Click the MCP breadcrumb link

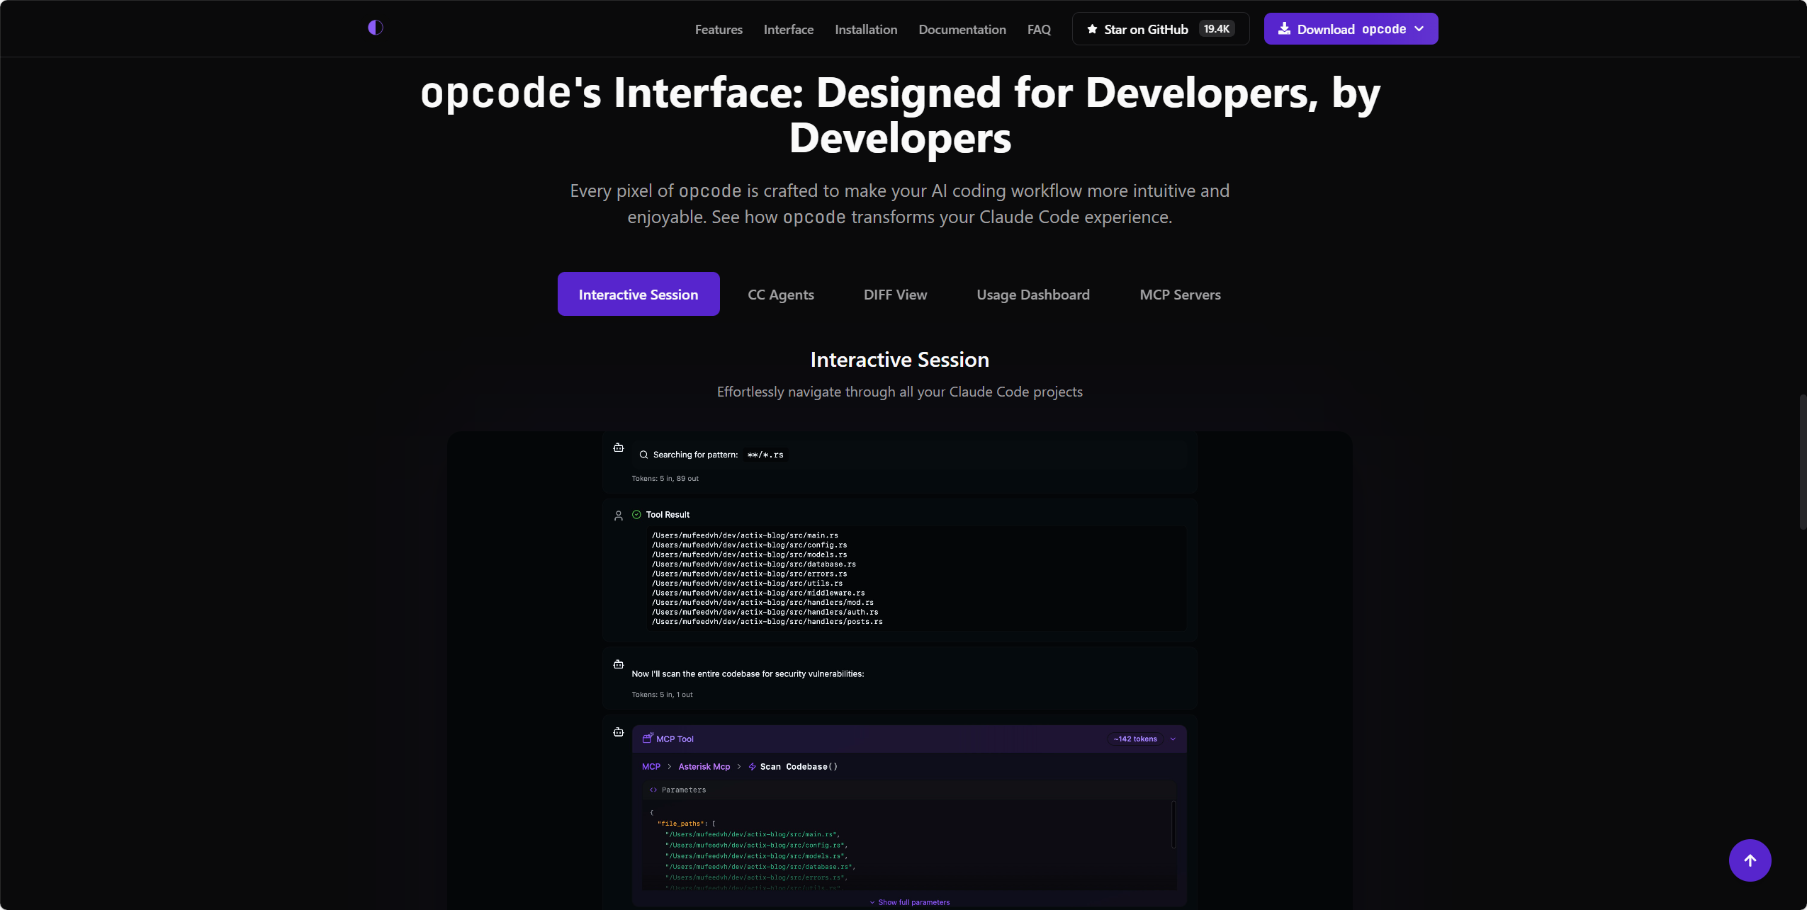point(651,766)
